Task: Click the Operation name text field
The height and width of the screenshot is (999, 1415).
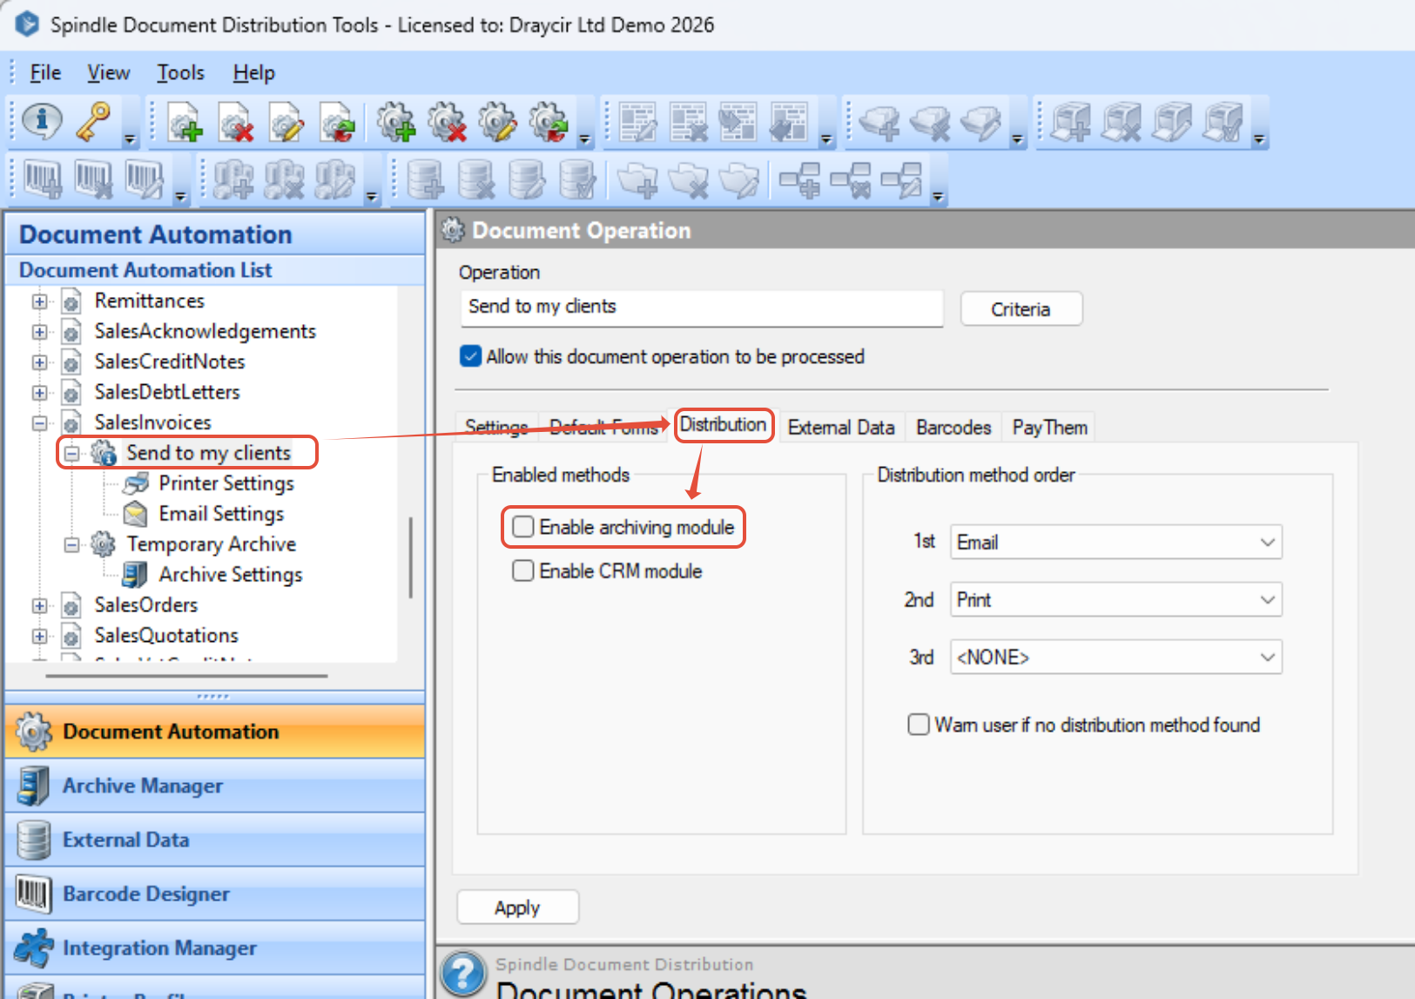Action: (x=702, y=307)
